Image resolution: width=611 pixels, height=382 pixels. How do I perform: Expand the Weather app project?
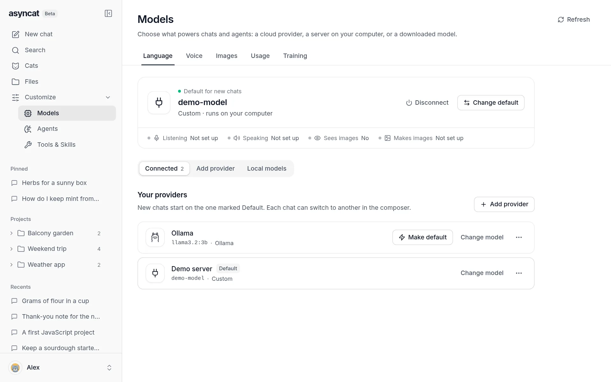11,265
